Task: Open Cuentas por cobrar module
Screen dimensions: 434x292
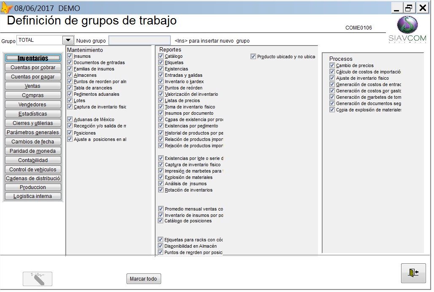Action: click(x=33, y=68)
